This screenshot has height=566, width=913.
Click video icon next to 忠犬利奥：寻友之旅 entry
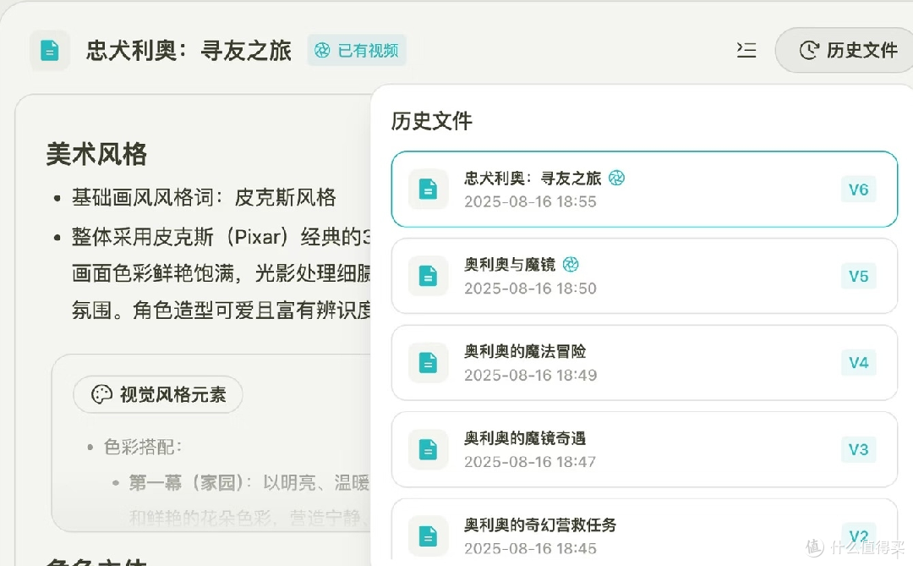[x=616, y=178]
